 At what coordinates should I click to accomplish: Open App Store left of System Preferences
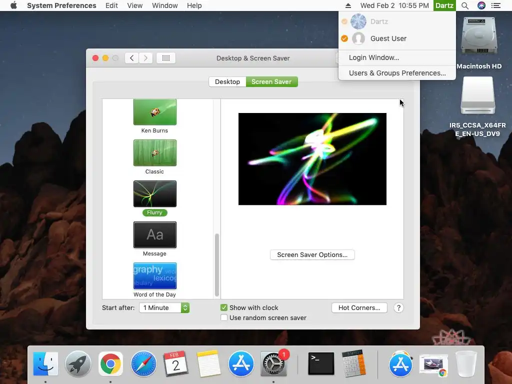point(241,364)
